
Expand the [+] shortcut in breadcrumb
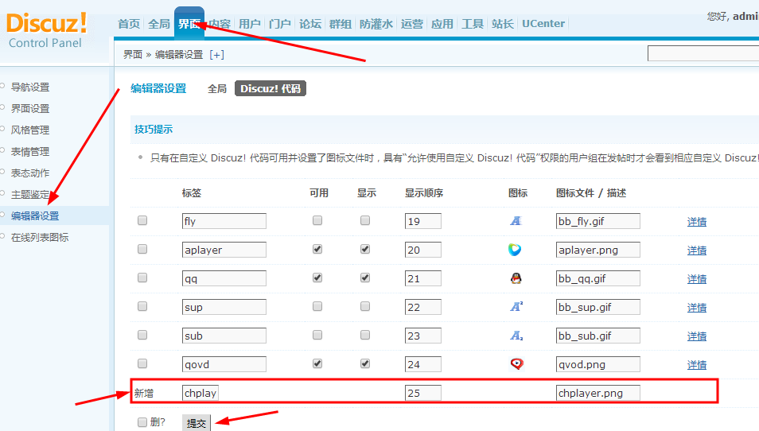click(217, 55)
